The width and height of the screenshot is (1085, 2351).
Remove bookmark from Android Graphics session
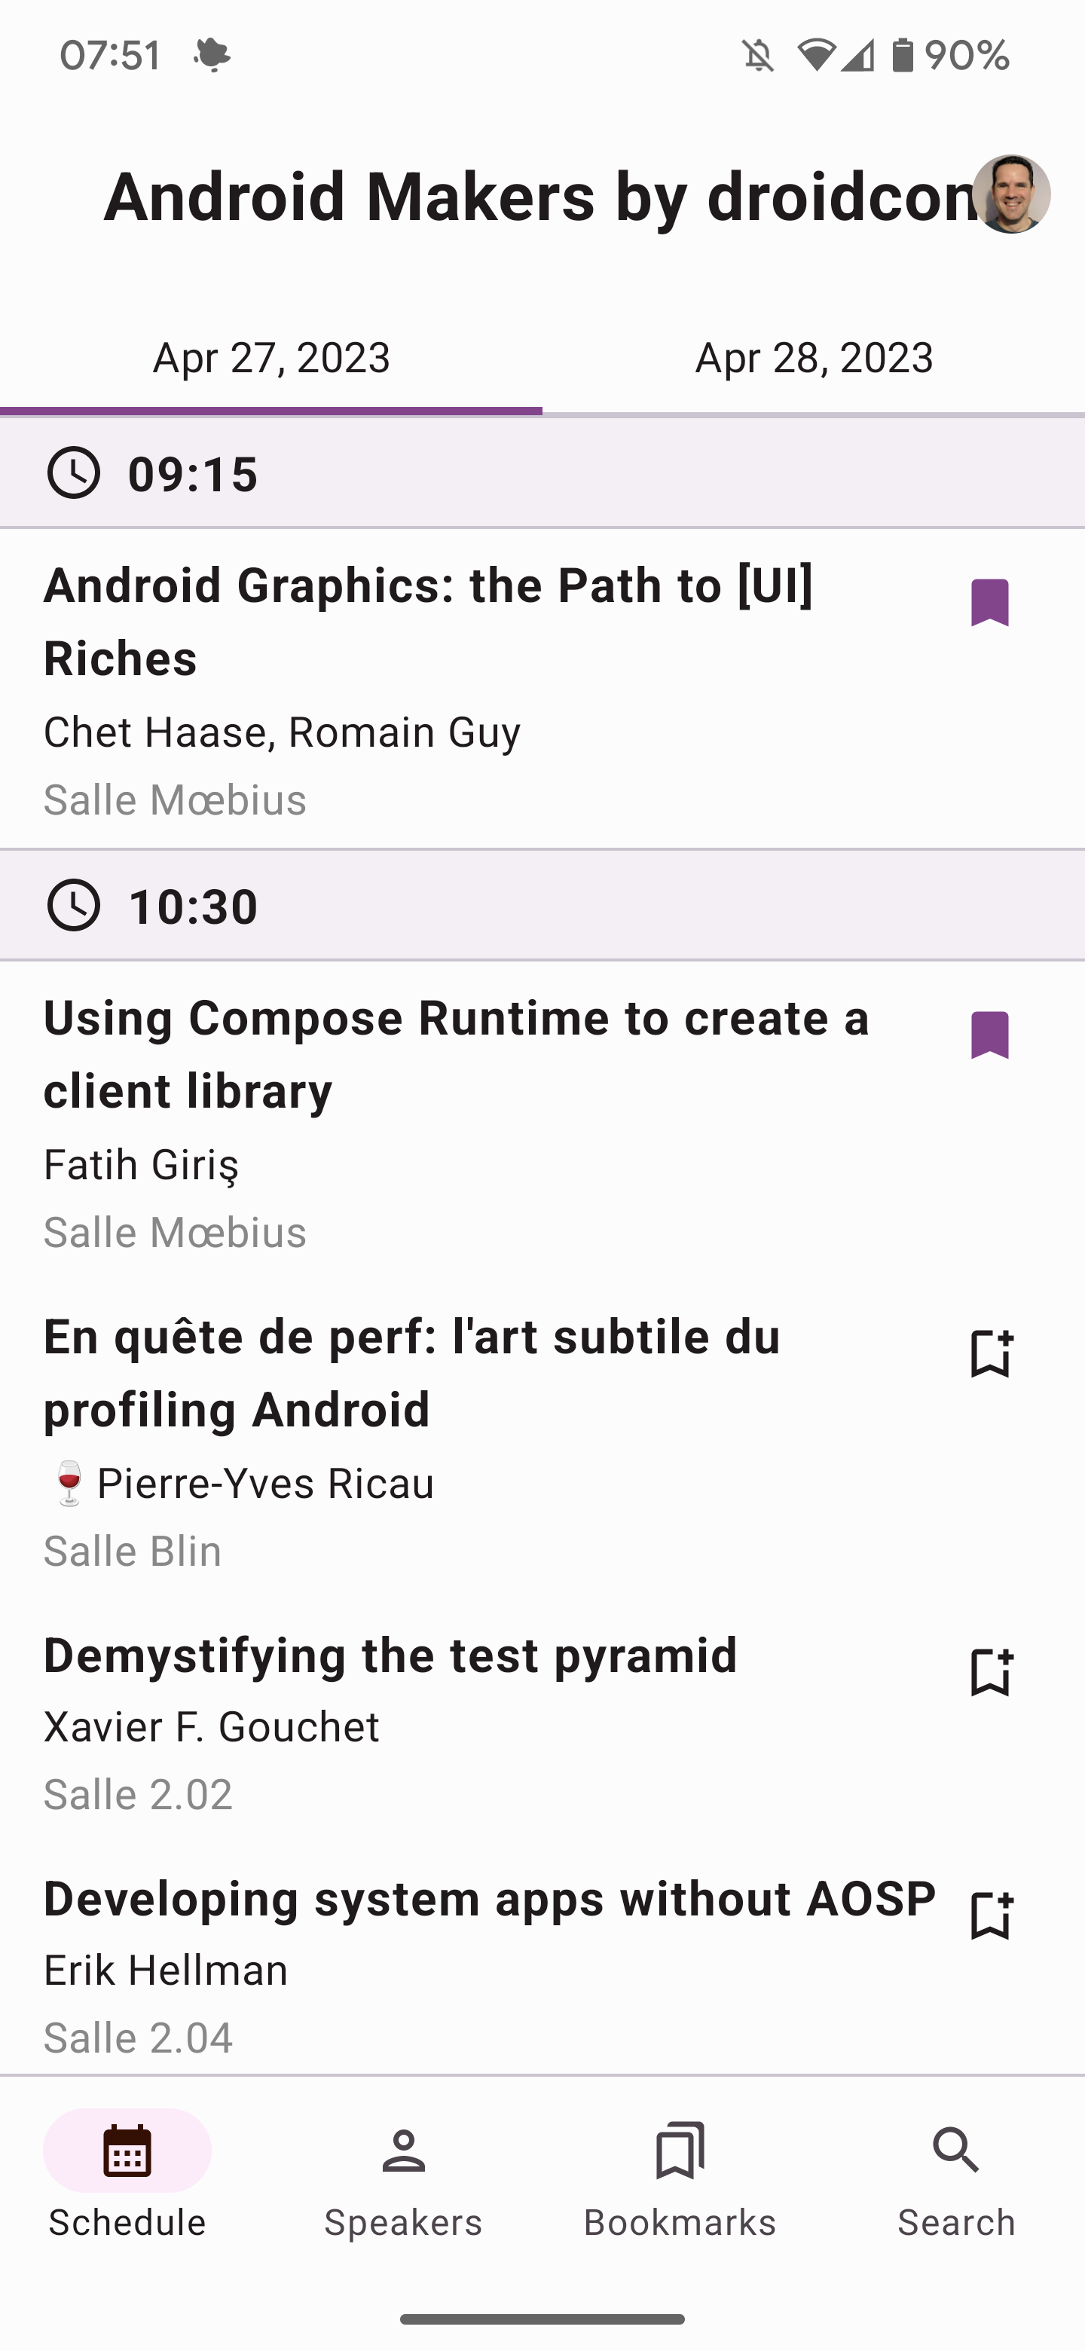pos(990,602)
